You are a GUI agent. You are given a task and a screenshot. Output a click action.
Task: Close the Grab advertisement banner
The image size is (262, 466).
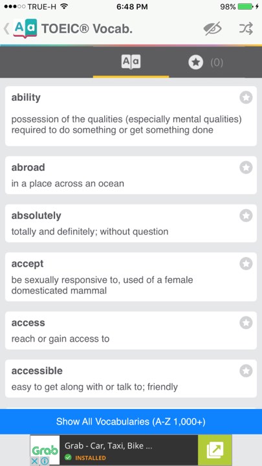pos(34,461)
